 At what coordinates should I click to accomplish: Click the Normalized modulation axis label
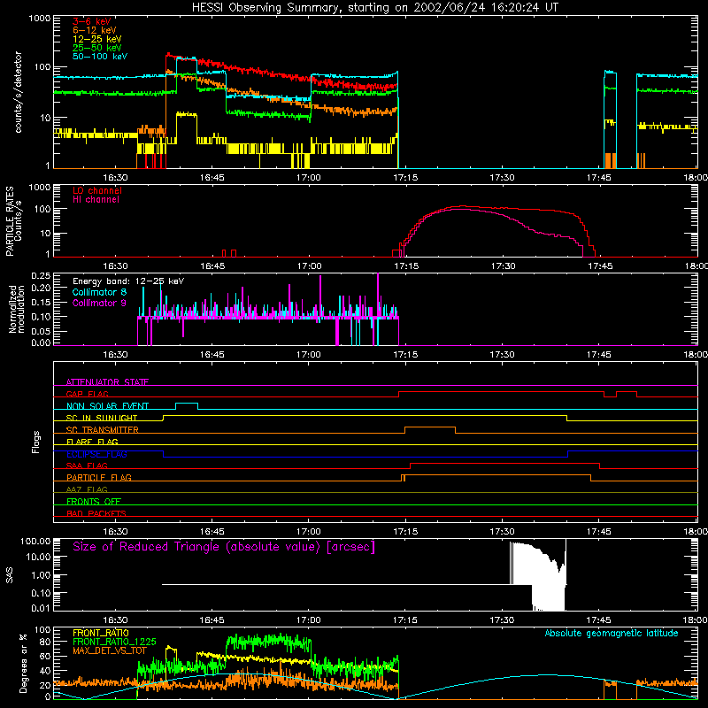click(x=17, y=309)
